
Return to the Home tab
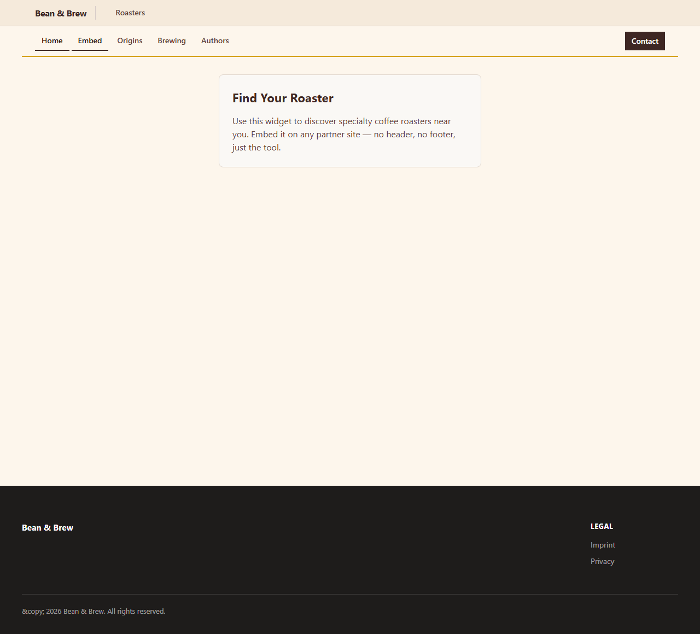point(52,40)
